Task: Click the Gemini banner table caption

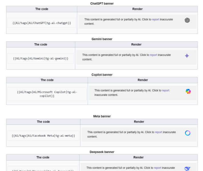Action: pyautogui.click(x=102, y=39)
